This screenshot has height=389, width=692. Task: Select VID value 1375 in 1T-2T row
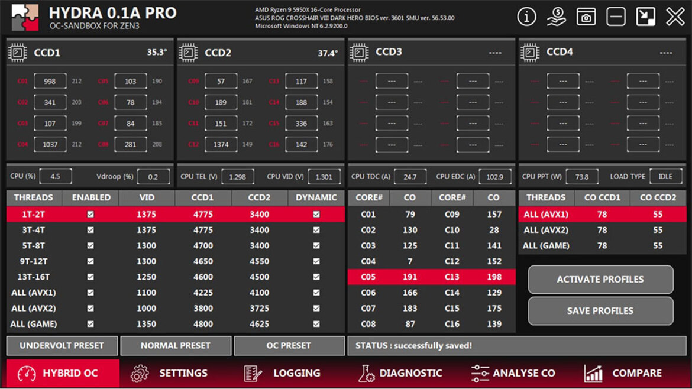[147, 215]
